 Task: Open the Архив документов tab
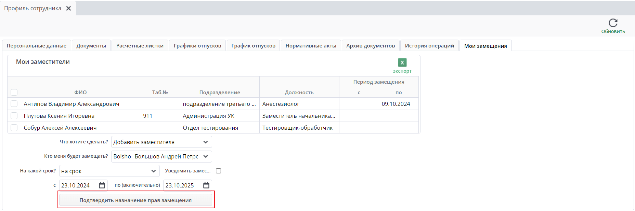click(371, 46)
